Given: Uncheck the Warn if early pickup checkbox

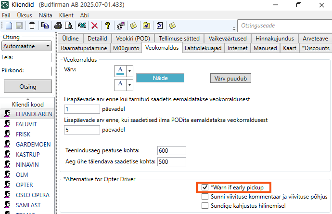Looking at the screenshot, I should [x=205, y=187].
